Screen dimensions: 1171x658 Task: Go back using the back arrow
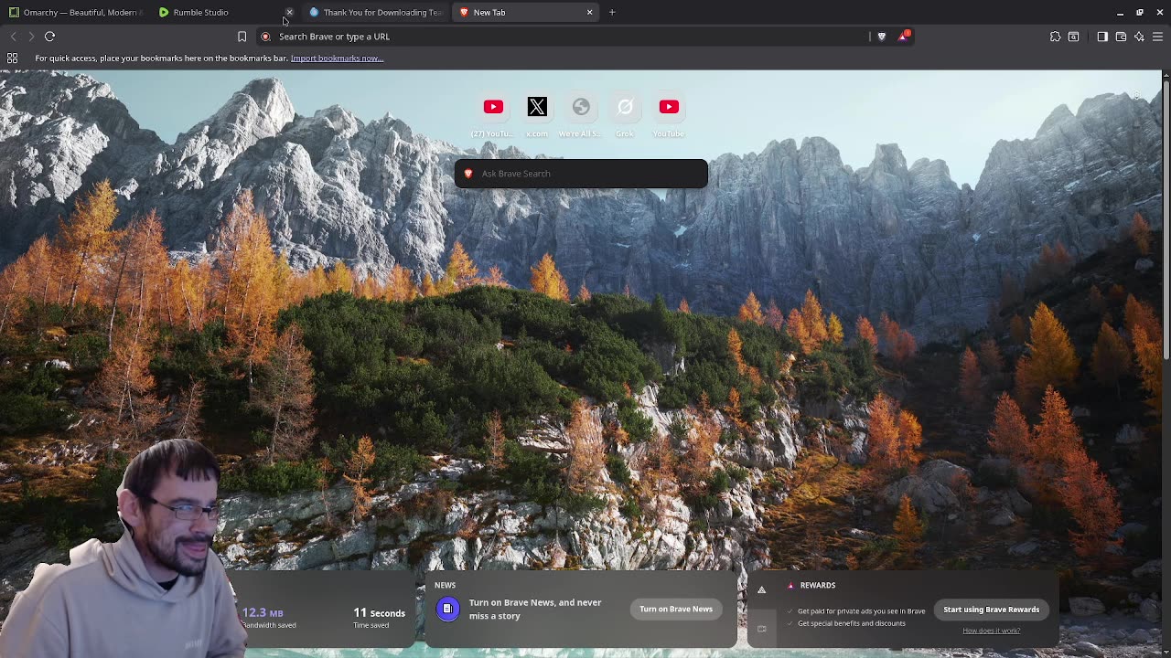coord(13,37)
